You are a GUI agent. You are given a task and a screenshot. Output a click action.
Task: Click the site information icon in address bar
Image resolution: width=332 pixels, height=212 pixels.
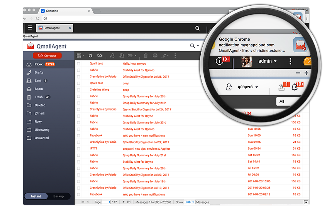pyautogui.click(x=45, y=18)
